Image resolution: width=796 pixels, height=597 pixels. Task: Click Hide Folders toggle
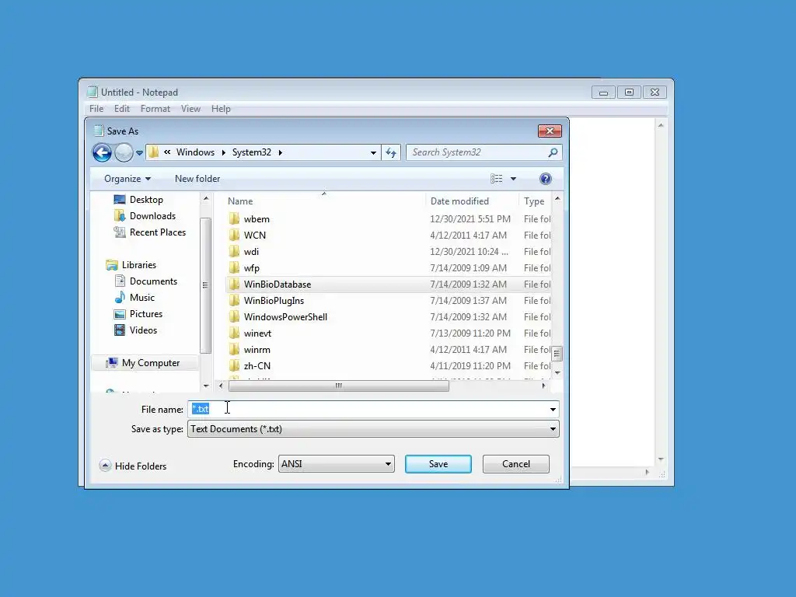point(133,466)
